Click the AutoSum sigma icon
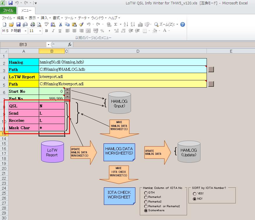Screen dimensions: 255x220 tap(116, 24)
